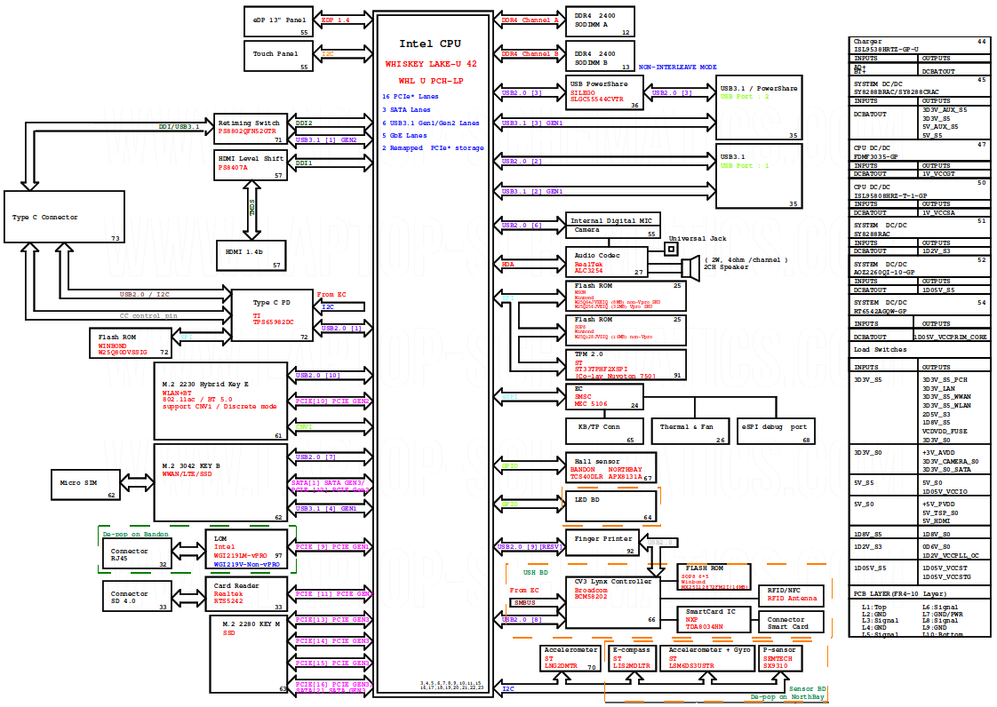This screenshot has height=707, width=997.
Task: Click the EDP 1.4 bus label
Action: pos(335,20)
